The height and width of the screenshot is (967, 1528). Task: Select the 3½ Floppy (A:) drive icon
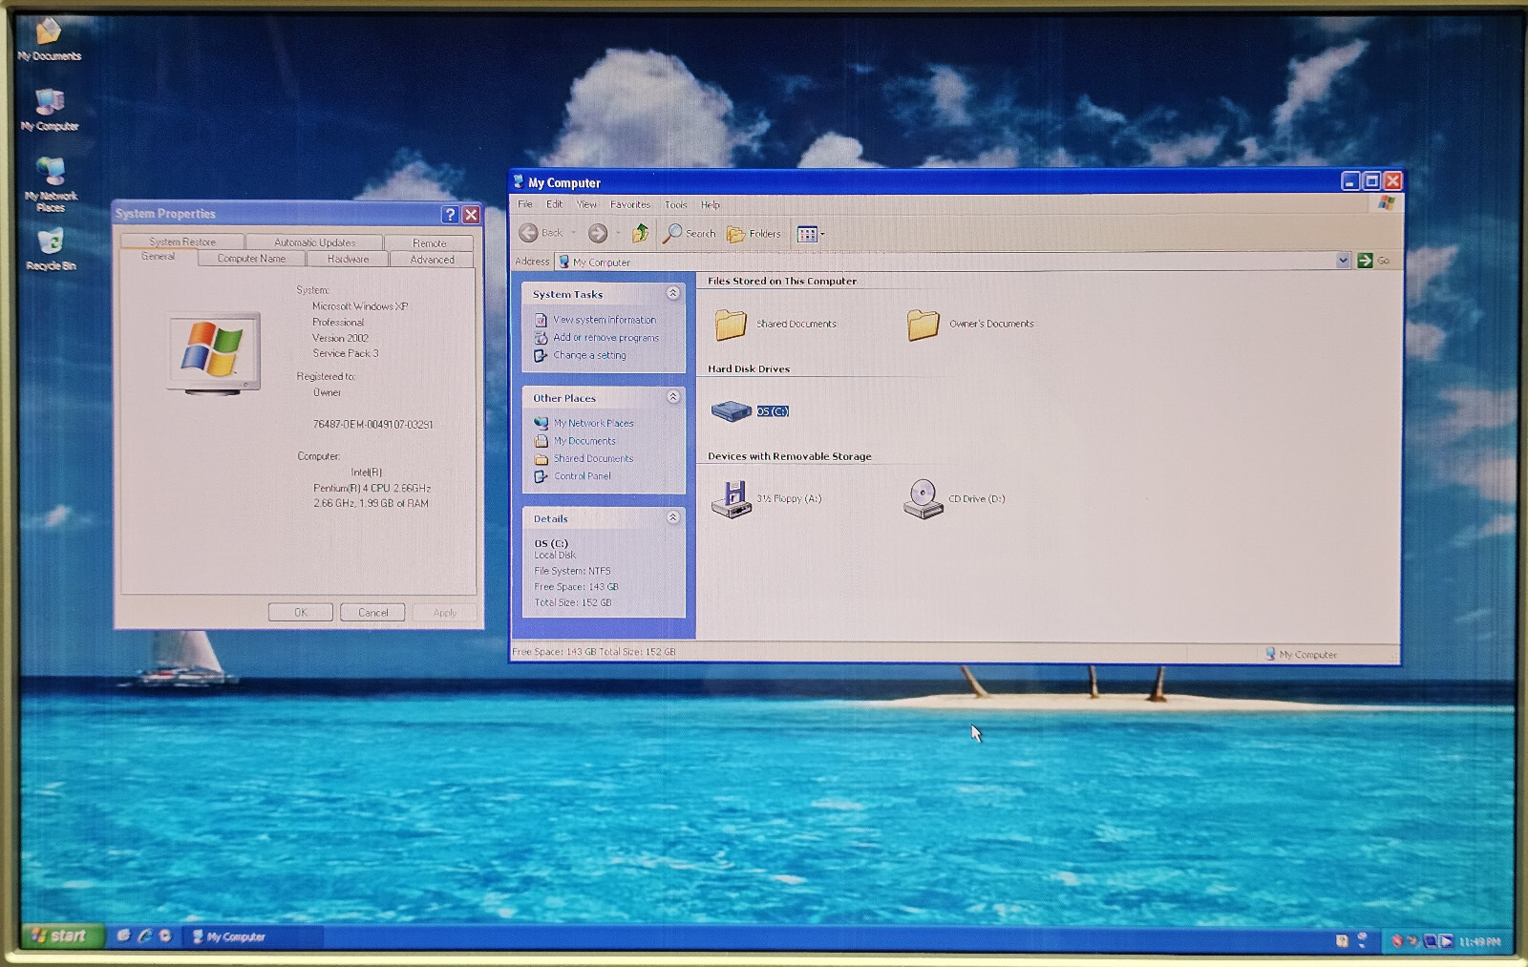[732, 498]
